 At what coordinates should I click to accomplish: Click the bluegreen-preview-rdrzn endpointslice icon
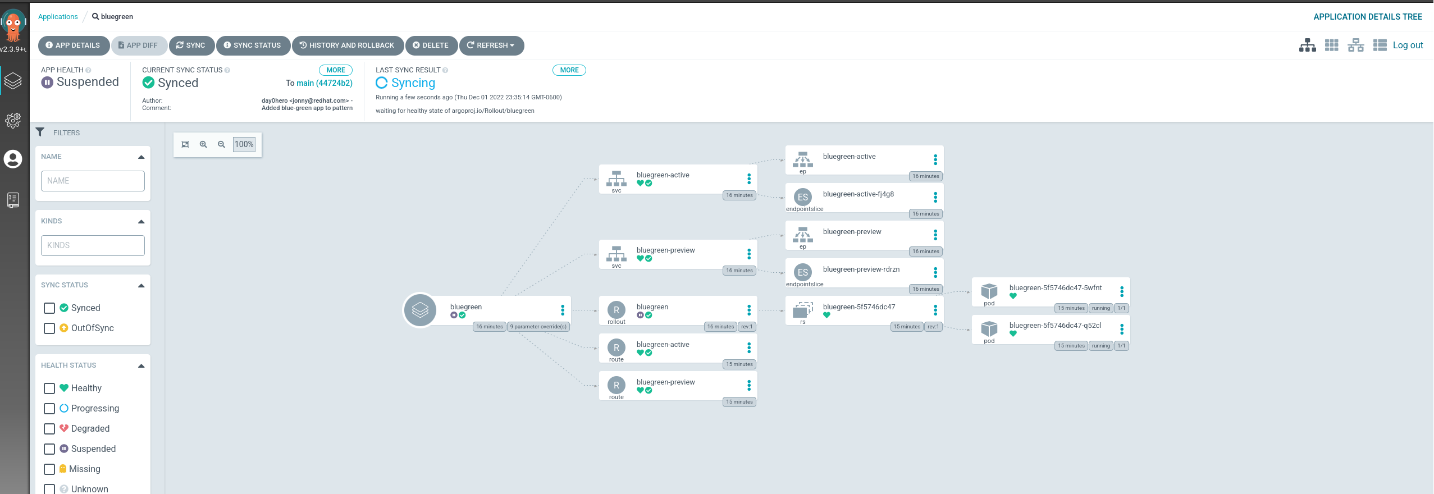coord(803,272)
